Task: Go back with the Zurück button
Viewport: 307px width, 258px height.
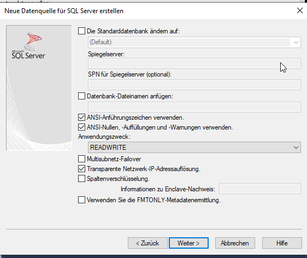Action: click(x=147, y=243)
